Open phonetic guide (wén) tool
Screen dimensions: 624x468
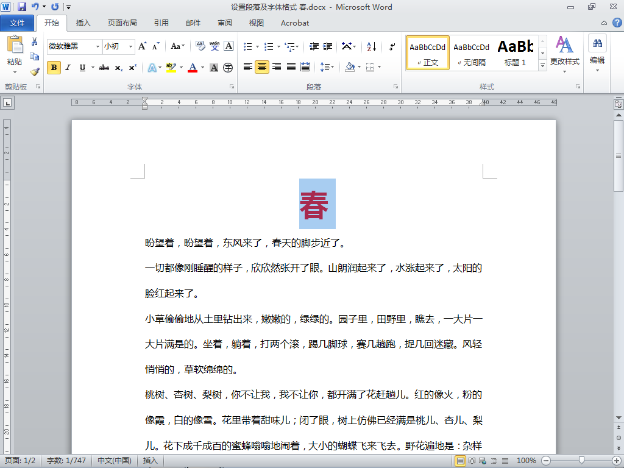click(214, 46)
